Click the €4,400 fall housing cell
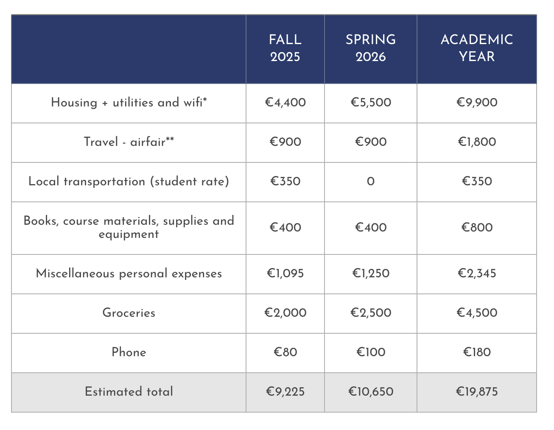 point(285,103)
